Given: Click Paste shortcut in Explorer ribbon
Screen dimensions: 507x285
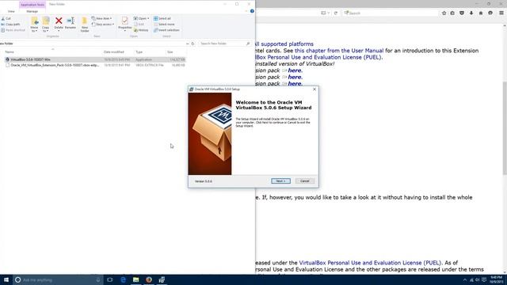Looking at the screenshot, I should (x=13, y=30).
